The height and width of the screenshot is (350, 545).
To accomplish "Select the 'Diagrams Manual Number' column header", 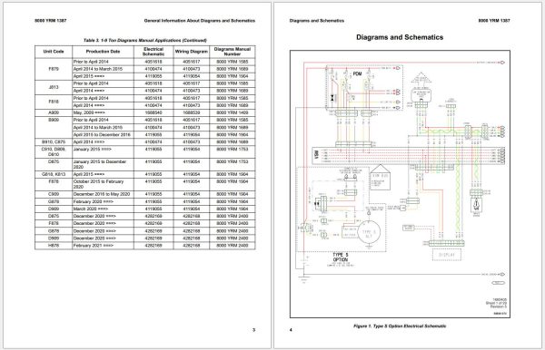I will click(x=233, y=52).
